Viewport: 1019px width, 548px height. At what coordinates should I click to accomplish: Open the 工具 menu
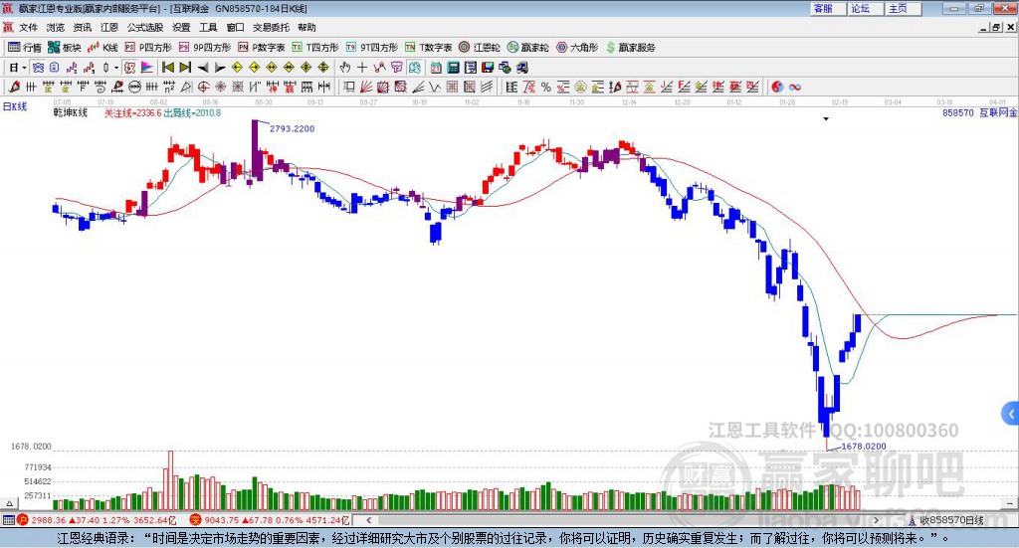[x=208, y=27]
